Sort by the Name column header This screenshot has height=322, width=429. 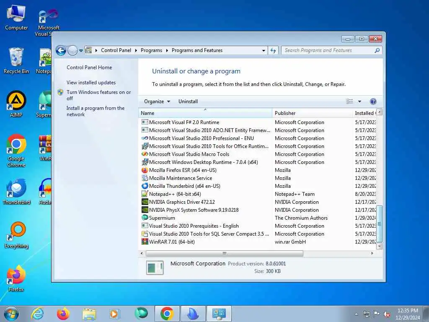click(x=205, y=113)
